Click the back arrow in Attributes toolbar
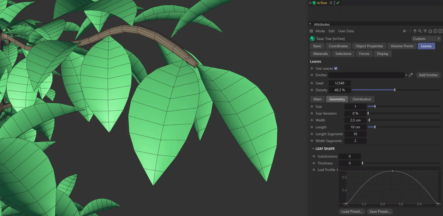 [x=405, y=31]
